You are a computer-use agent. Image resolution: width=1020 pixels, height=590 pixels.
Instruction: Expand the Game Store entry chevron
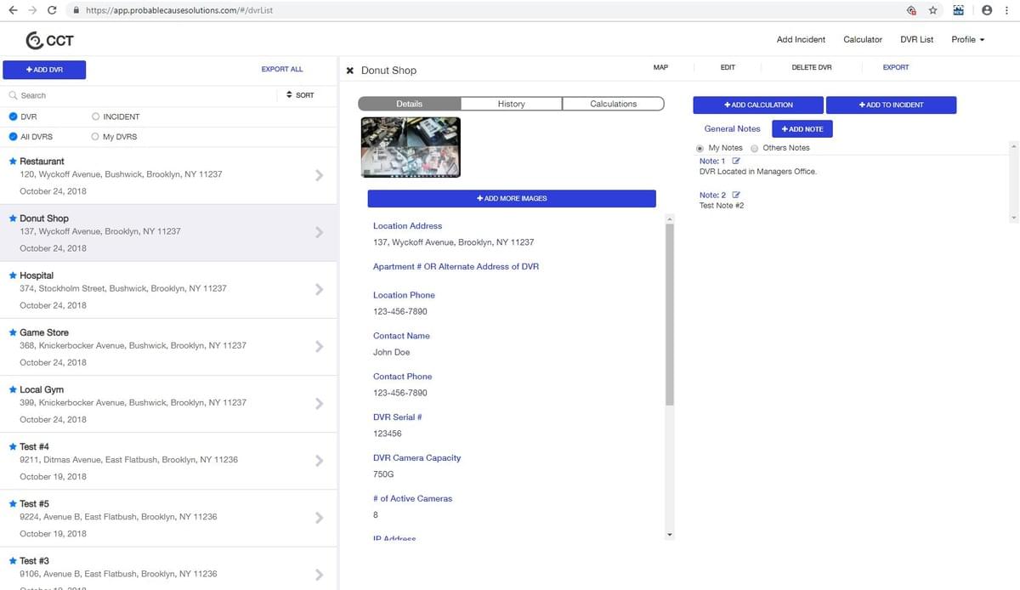(319, 347)
